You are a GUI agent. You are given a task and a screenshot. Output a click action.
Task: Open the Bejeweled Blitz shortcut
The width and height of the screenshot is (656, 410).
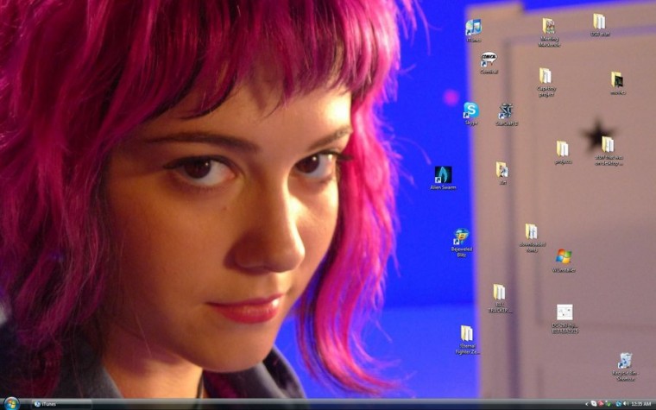462,243
